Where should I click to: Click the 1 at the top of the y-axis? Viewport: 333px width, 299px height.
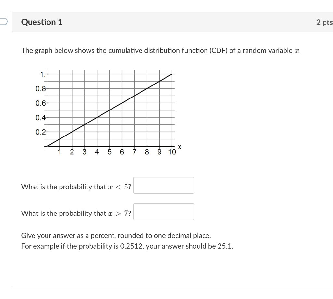coord(42,74)
